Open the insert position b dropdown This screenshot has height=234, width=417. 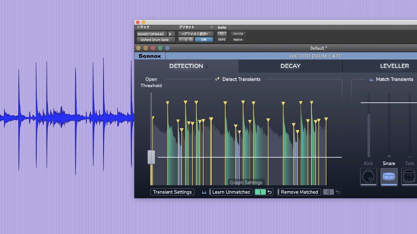171,34
